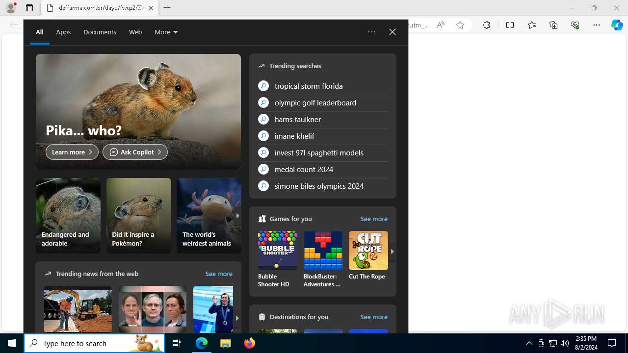Open the network tray icon

(553, 343)
